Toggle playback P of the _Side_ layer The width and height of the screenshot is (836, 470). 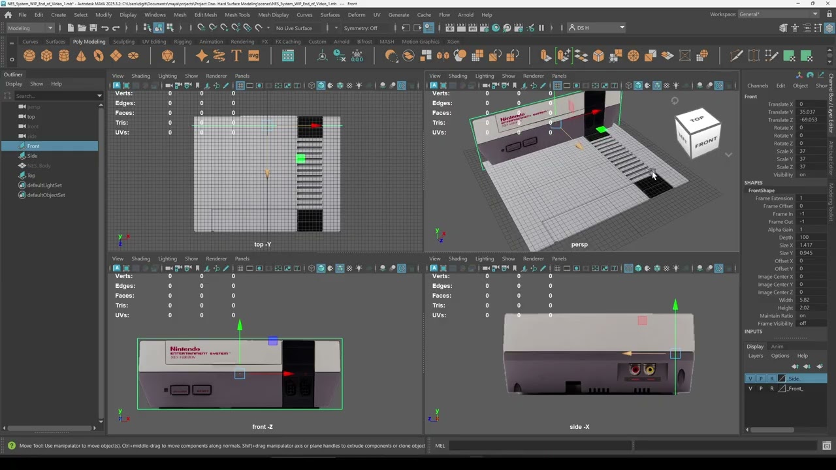pyautogui.click(x=761, y=379)
